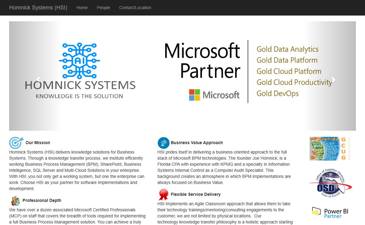Click the 'KNOWLEDGE IS THE SOLUTION' tagline
This screenshot has width=365, height=225.
[79, 96]
